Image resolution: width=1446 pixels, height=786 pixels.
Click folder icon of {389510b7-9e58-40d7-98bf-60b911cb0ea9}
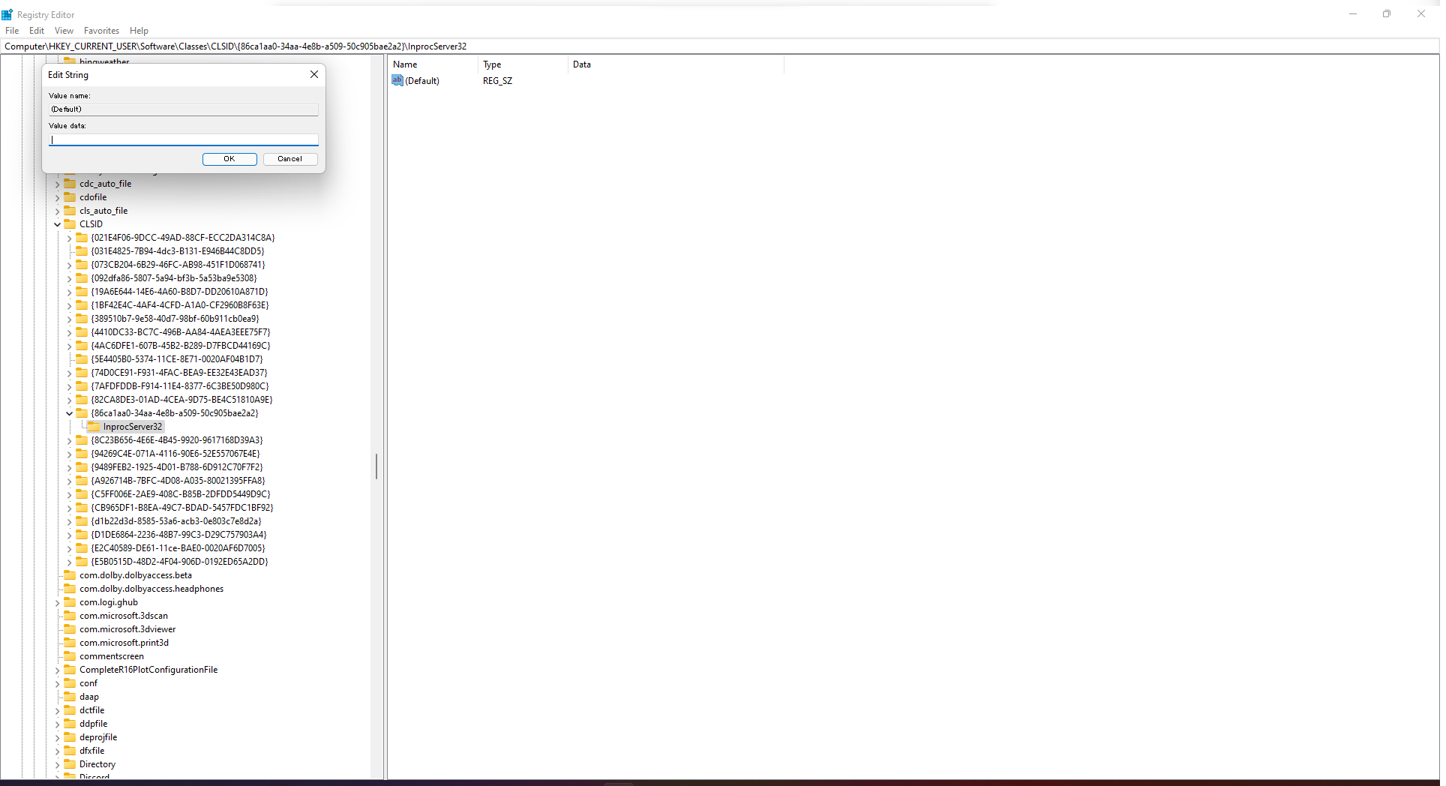[82, 318]
